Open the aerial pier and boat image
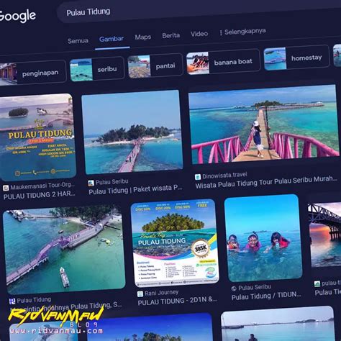 (x=63, y=250)
